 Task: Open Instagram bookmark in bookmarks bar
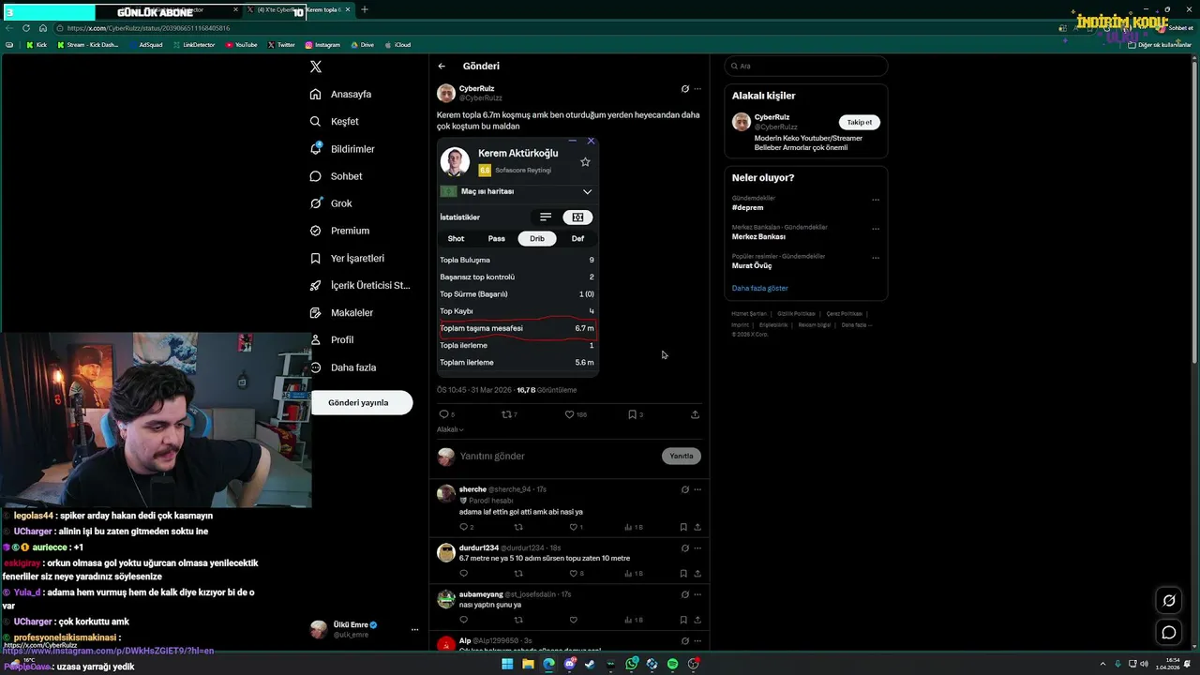click(x=322, y=45)
